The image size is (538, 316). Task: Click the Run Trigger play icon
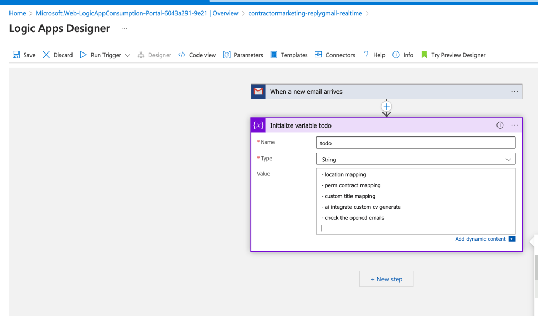point(83,55)
